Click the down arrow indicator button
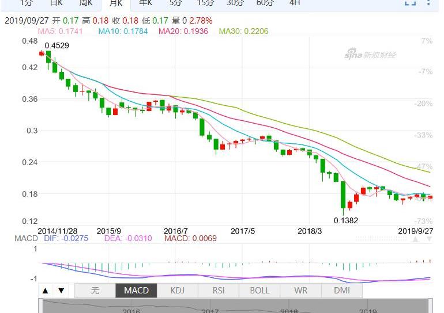 tap(61, 291)
